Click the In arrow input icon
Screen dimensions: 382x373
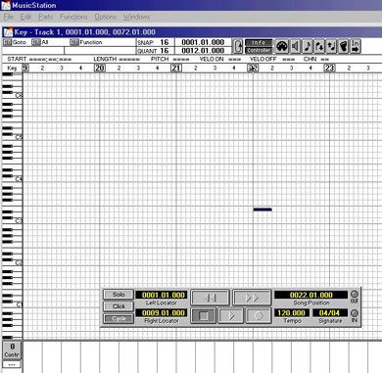356,46
